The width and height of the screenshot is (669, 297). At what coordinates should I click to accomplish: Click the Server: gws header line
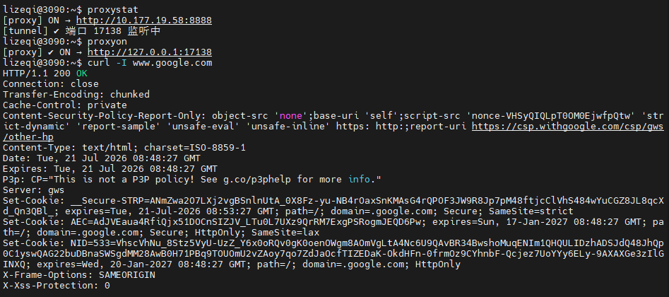(x=34, y=190)
